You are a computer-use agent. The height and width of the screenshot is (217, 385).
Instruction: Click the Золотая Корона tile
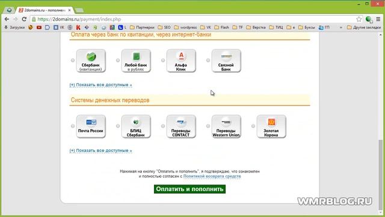pyautogui.click(x=271, y=127)
